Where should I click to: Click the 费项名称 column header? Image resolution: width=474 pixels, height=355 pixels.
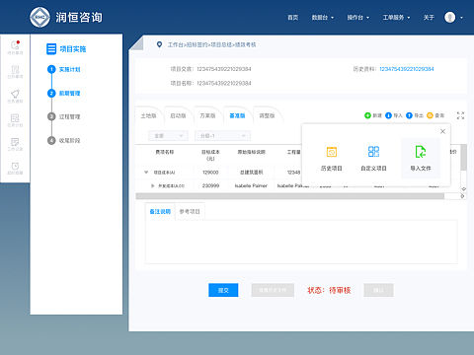click(165, 152)
